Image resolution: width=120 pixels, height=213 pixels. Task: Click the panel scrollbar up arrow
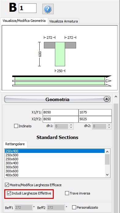point(116,96)
